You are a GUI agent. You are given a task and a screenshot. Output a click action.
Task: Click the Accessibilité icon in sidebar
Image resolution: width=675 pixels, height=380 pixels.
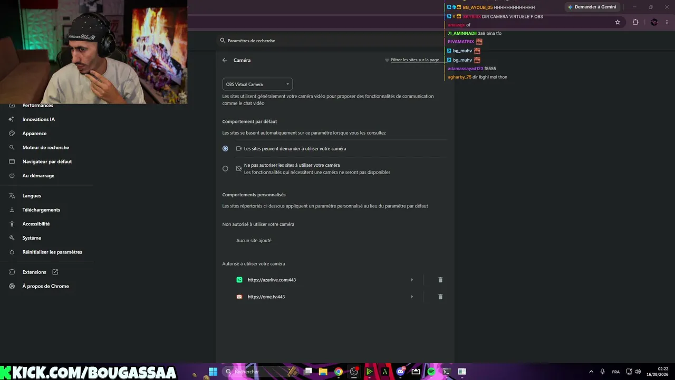pyautogui.click(x=12, y=224)
